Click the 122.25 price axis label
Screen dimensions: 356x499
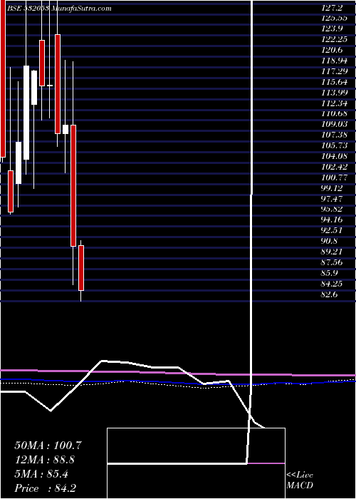coord(335,39)
